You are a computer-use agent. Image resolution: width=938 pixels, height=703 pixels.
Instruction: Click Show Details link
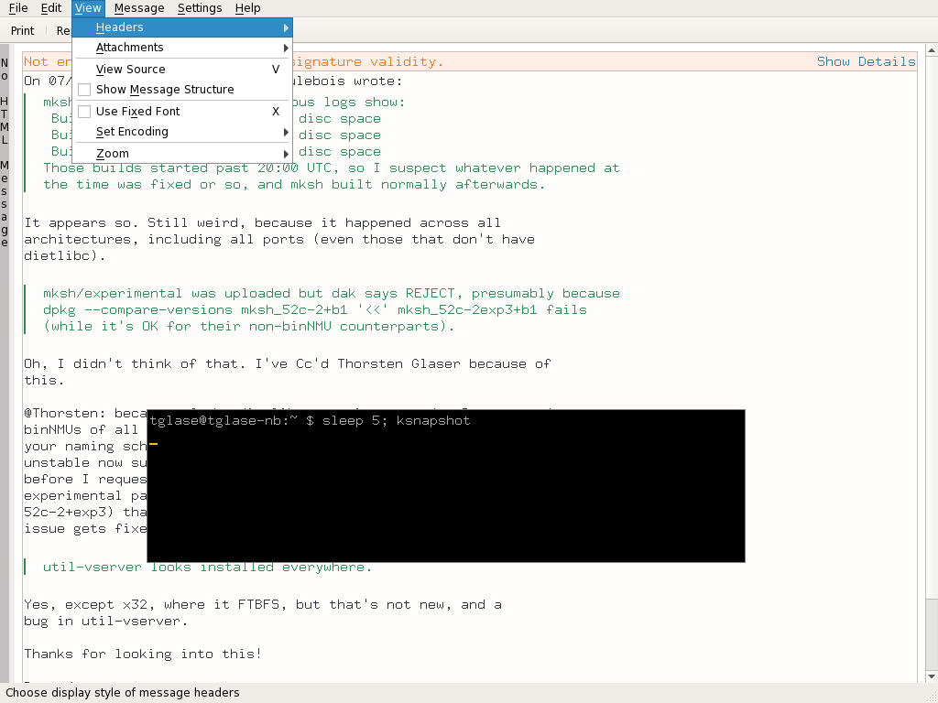[866, 61]
